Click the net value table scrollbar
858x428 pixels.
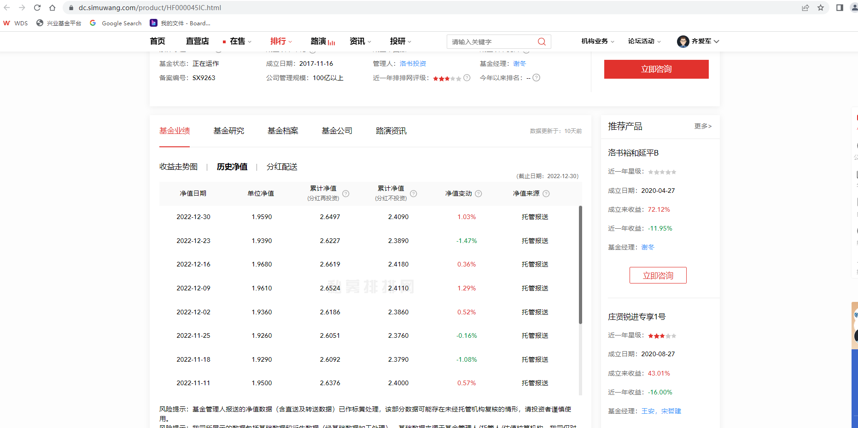pos(580,265)
